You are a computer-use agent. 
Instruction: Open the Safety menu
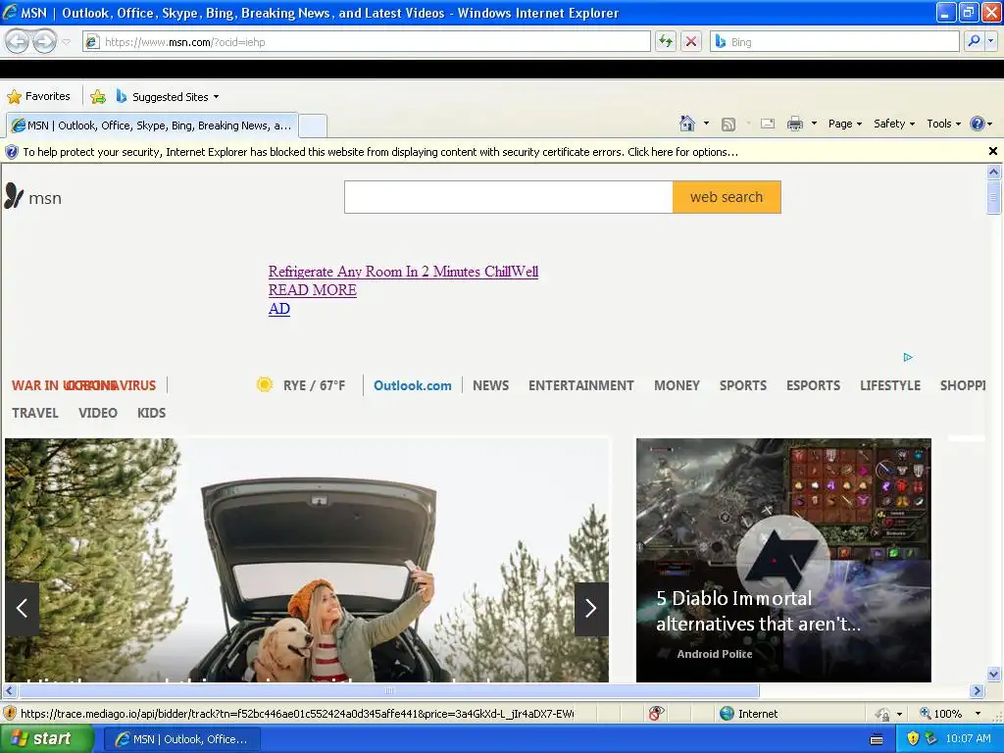[894, 124]
